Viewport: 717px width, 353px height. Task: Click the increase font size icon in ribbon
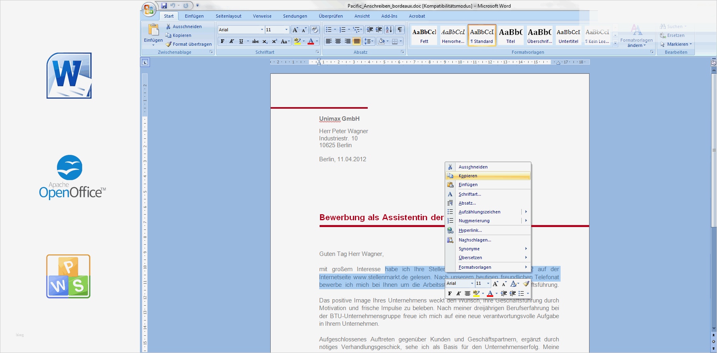[x=295, y=30]
